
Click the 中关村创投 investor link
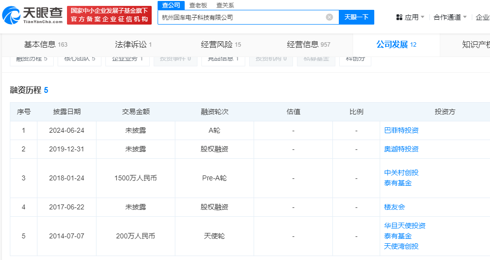(x=401, y=173)
